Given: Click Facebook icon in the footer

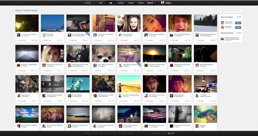Looking at the screenshot, I should (x=170, y=133).
